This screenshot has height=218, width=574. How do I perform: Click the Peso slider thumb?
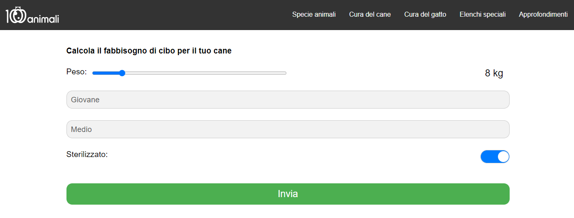(122, 73)
